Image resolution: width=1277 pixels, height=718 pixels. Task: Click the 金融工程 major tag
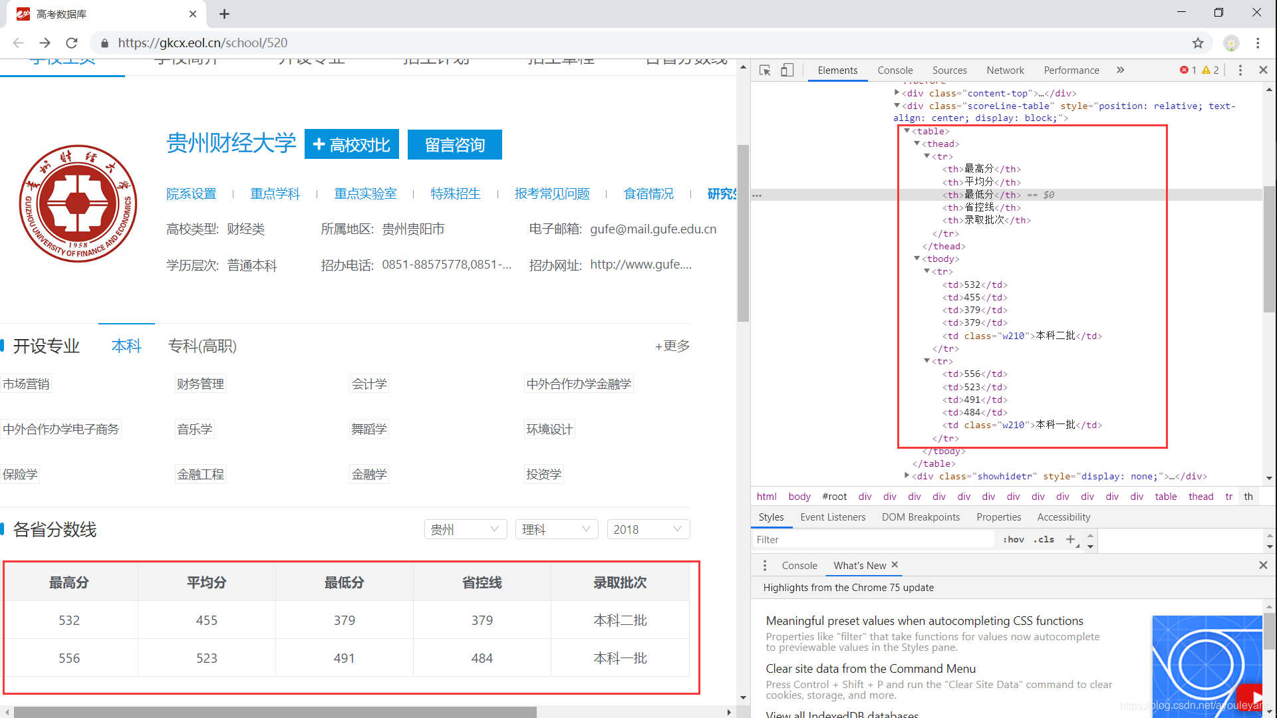[x=200, y=474]
